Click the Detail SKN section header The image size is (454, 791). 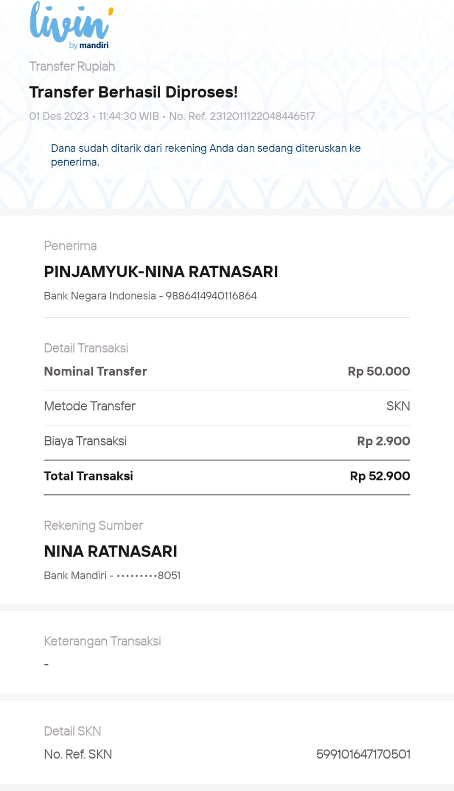point(72,731)
